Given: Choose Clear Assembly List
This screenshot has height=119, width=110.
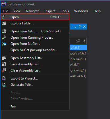Looking at the screenshot, I should point(35,70).
